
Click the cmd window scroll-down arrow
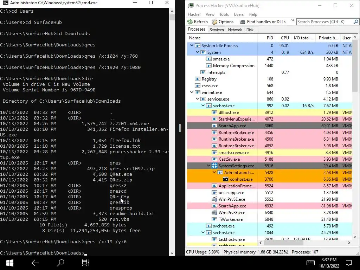(x=172, y=253)
